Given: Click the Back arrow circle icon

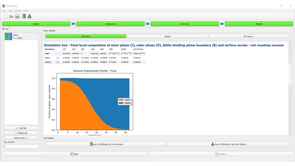Looking at the screenshot, I should click(x=72, y=154).
